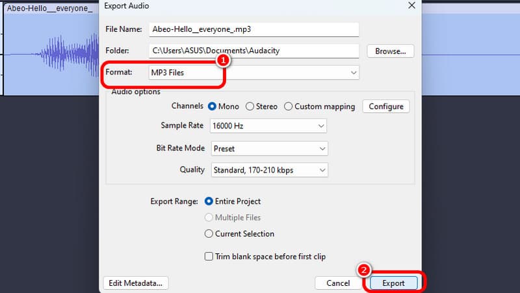520x293 pixels.
Task: Expand the Sample Rate dropdown
Action: 269,126
